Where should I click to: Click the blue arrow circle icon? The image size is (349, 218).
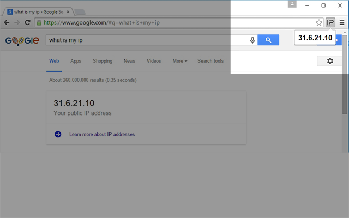(58, 135)
